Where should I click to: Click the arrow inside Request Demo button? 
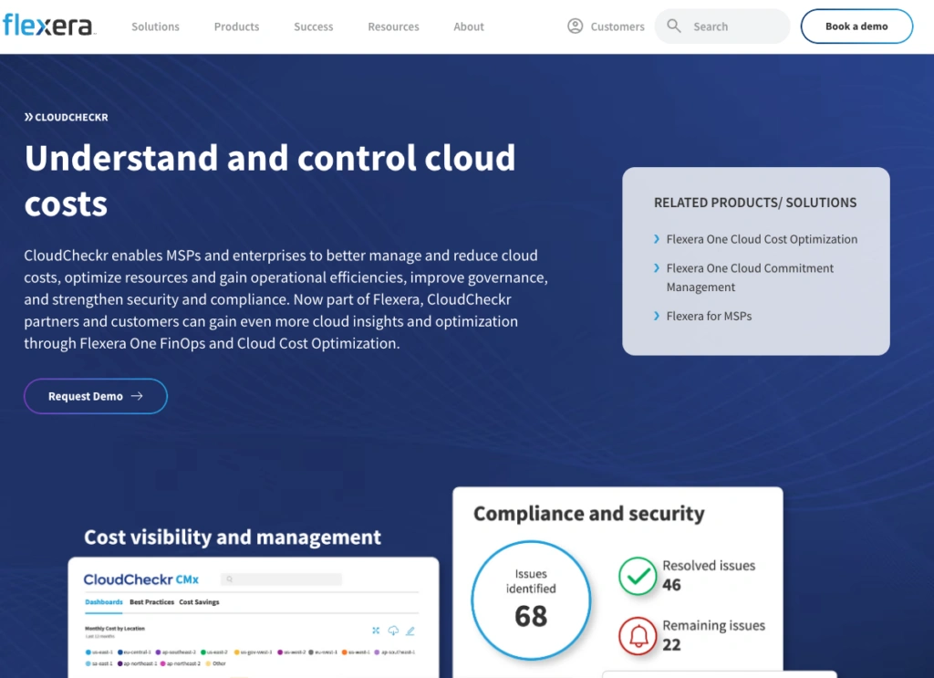[x=137, y=396]
